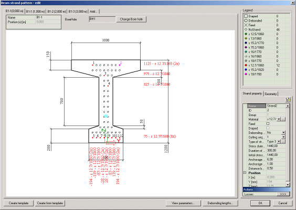The height and width of the screenshot is (210, 296).
Task: Click the cyan centroid marker in the web
Action: 106,116
